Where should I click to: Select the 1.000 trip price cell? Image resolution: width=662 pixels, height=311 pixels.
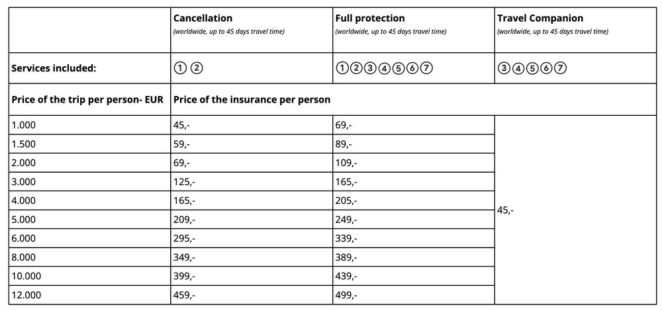(23, 125)
